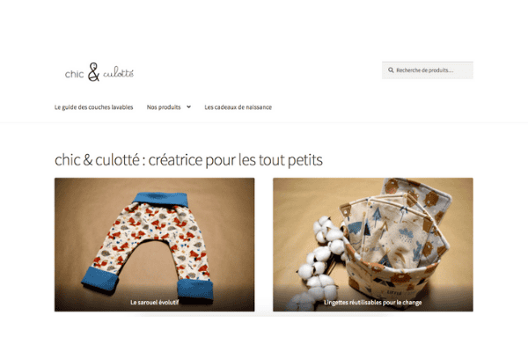
Task: Open the Nos produits menu item
Action: click(x=164, y=107)
